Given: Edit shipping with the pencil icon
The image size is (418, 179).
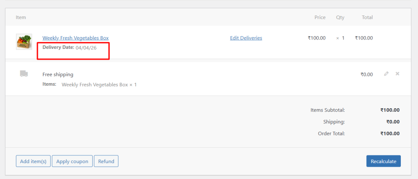Looking at the screenshot, I should (386, 74).
